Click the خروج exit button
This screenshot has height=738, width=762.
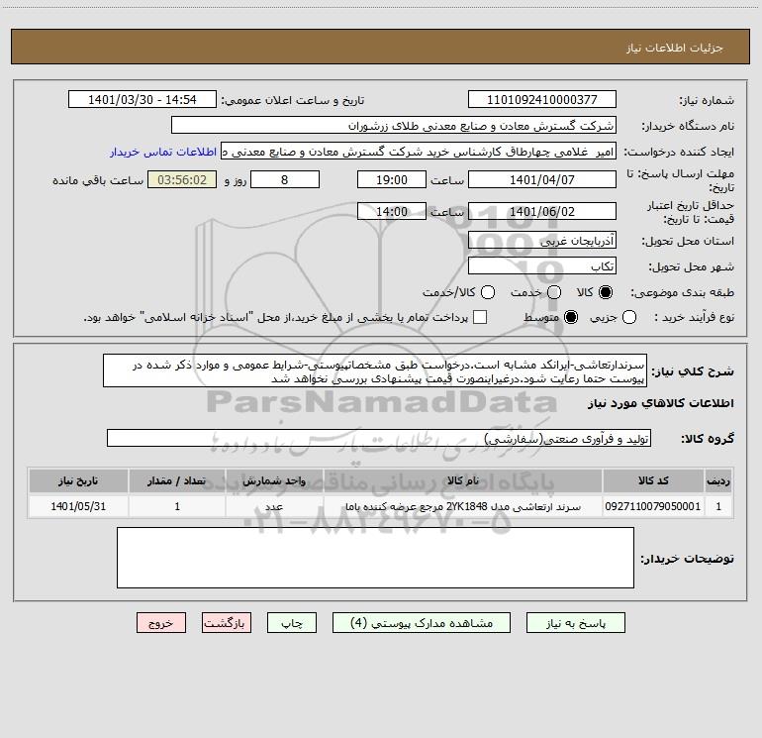[161, 623]
